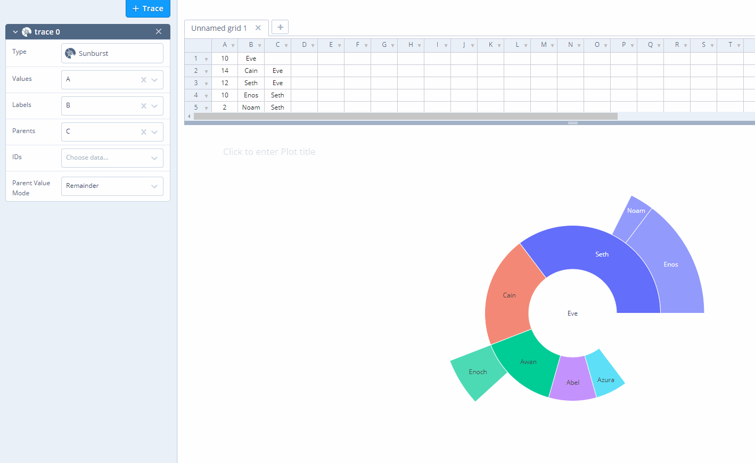Click the Sunburst type icon

[70, 53]
